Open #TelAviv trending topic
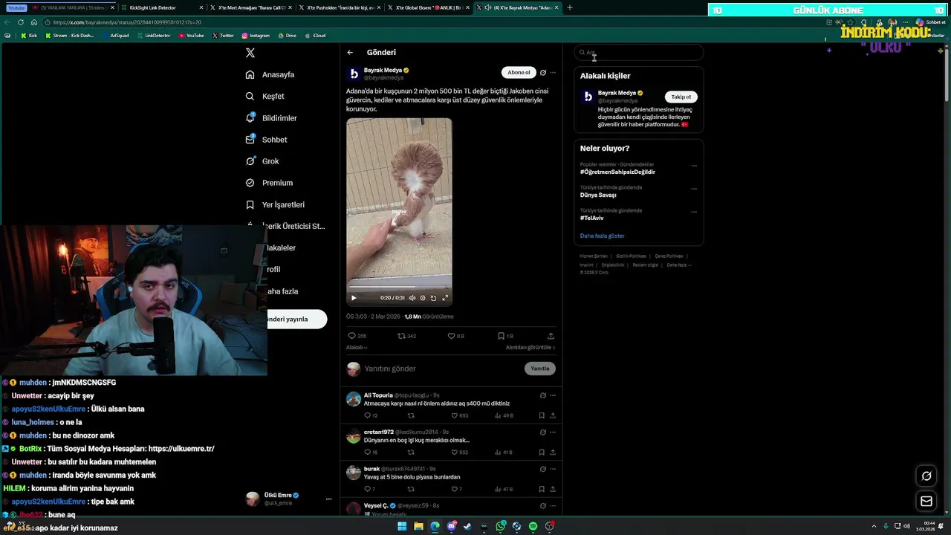This screenshot has width=951, height=535. 592,218
